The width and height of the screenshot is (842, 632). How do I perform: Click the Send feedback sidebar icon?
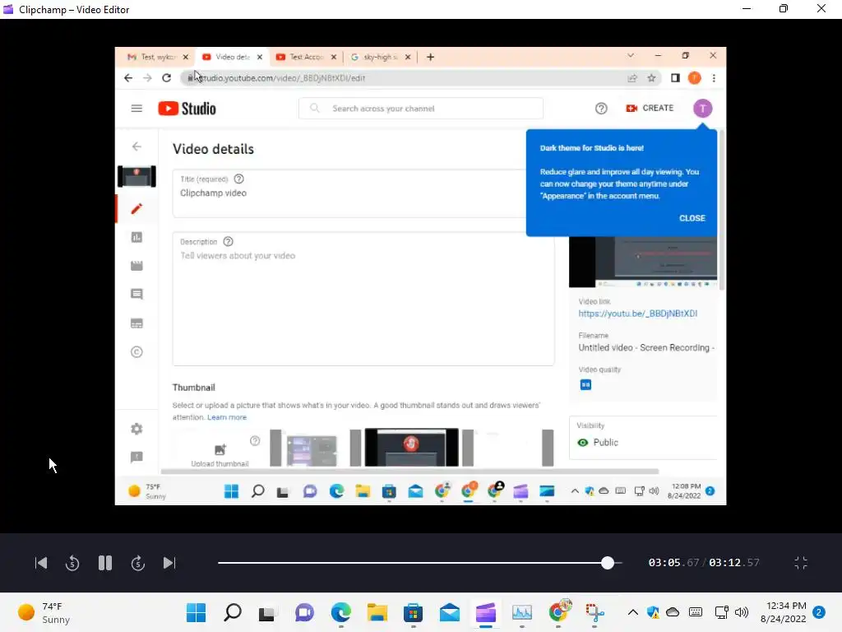[x=137, y=458]
